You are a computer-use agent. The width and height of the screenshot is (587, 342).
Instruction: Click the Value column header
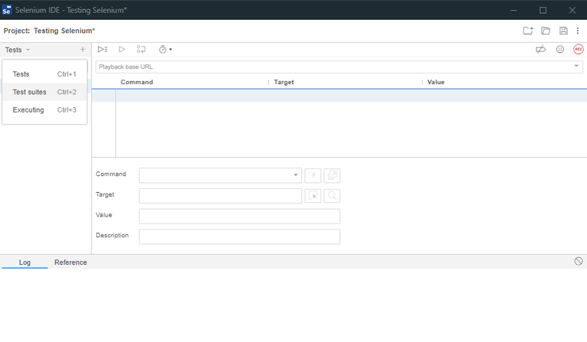click(x=436, y=82)
